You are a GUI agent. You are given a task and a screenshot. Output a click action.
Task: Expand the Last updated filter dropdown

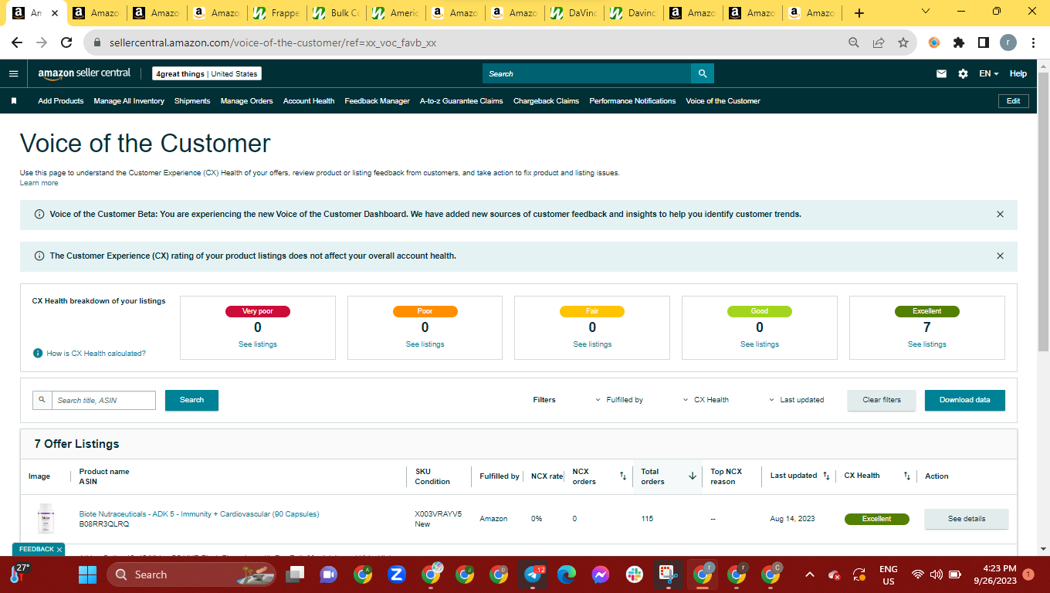[x=797, y=400]
